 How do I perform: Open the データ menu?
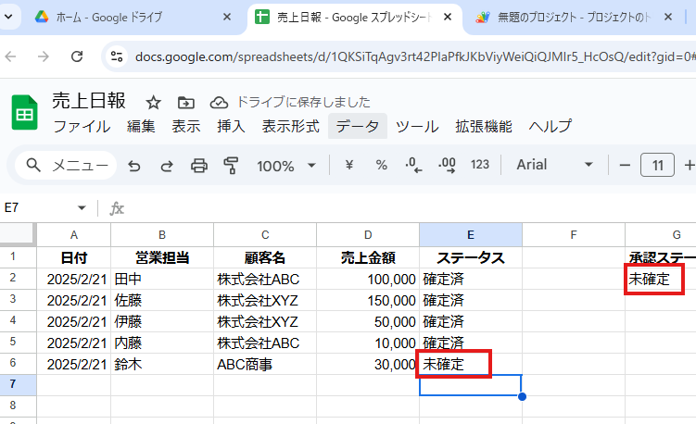click(358, 127)
